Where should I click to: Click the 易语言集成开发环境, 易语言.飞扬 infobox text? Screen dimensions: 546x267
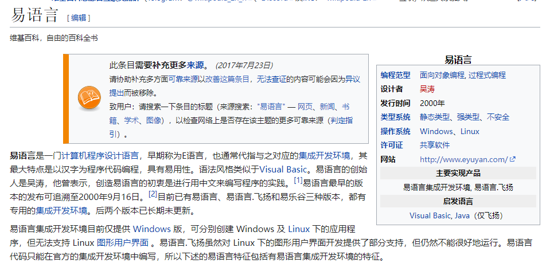(x=458, y=187)
